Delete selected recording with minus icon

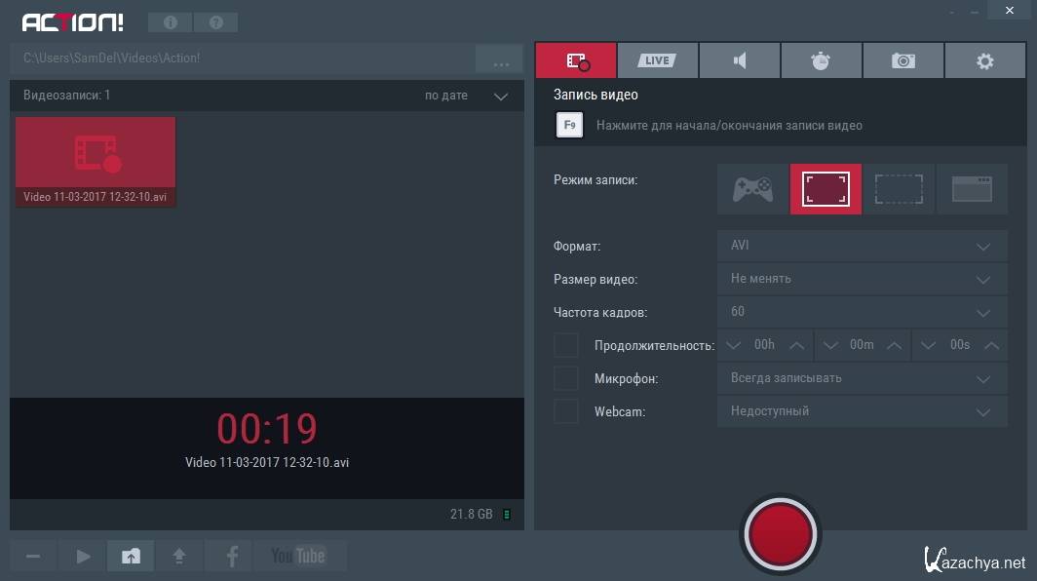coord(33,556)
